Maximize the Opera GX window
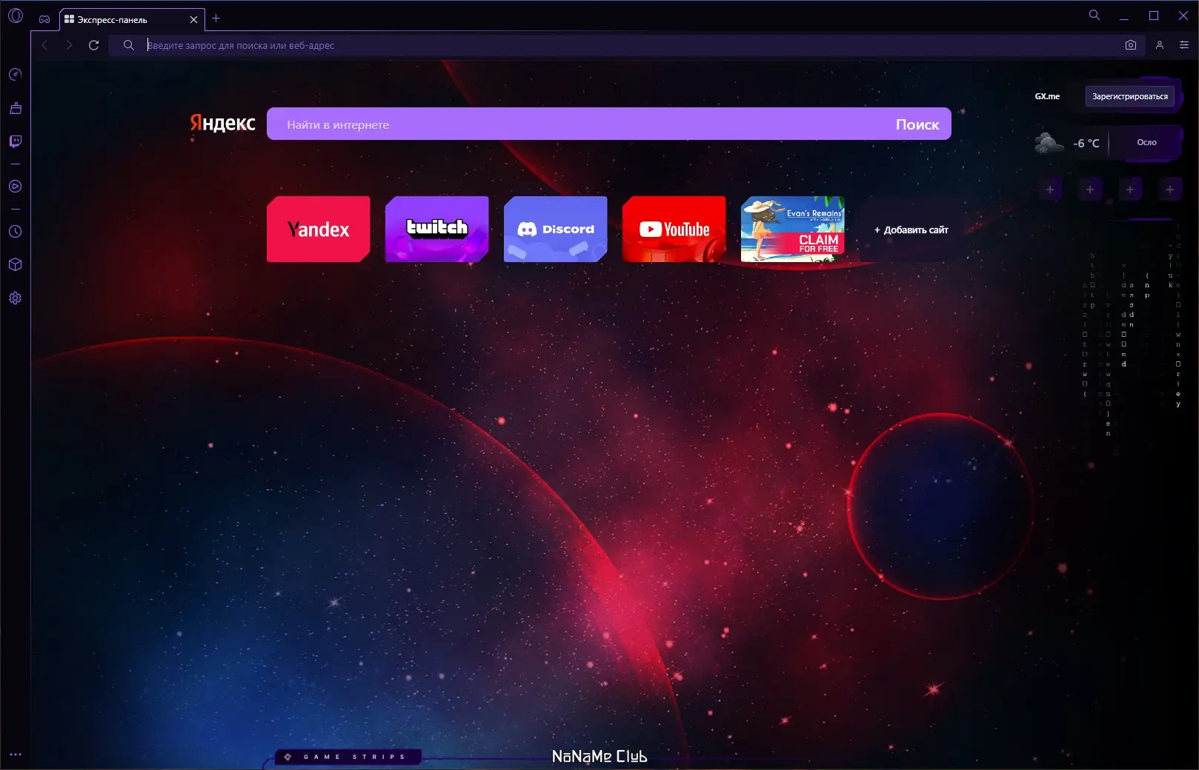 (1154, 16)
